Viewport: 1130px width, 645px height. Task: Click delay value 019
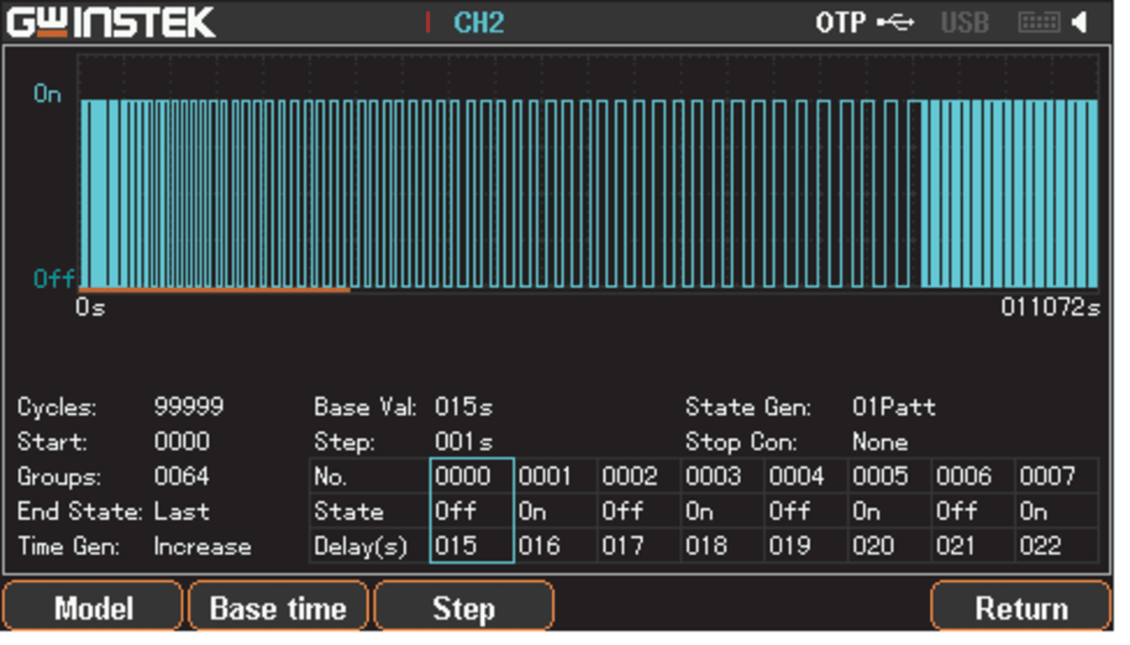click(806, 546)
